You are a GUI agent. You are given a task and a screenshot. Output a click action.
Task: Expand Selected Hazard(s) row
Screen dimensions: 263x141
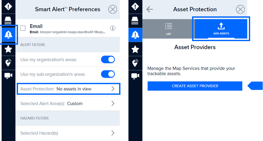[x=68, y=133]
